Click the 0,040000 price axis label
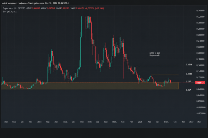This screenshot has width=208, height=138. pyautogui.click(x=200, y=95)
